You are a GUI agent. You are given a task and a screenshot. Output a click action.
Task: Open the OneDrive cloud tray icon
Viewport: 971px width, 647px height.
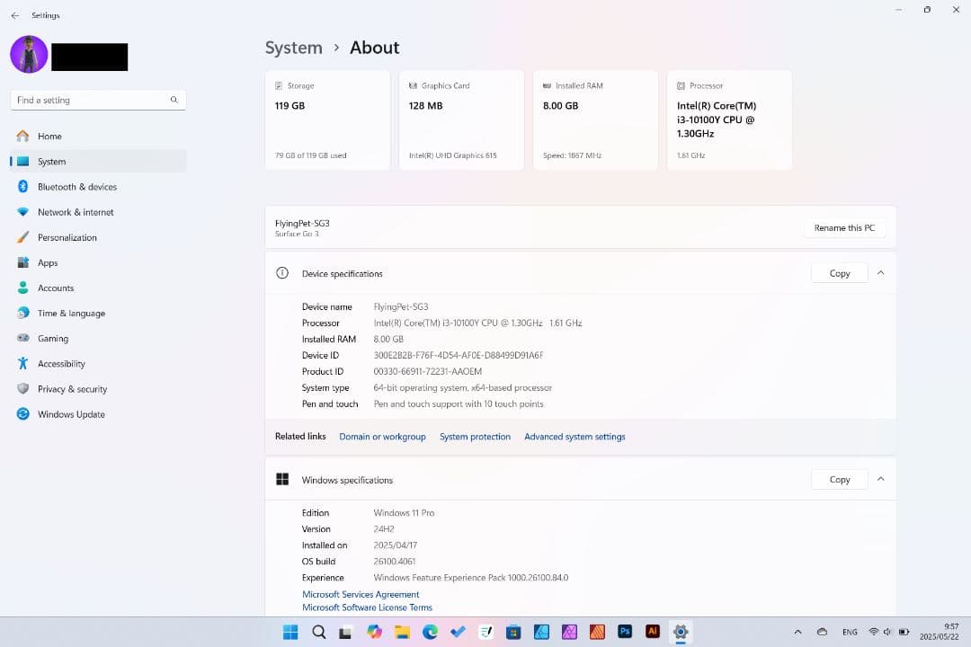(x=823, y=632)
